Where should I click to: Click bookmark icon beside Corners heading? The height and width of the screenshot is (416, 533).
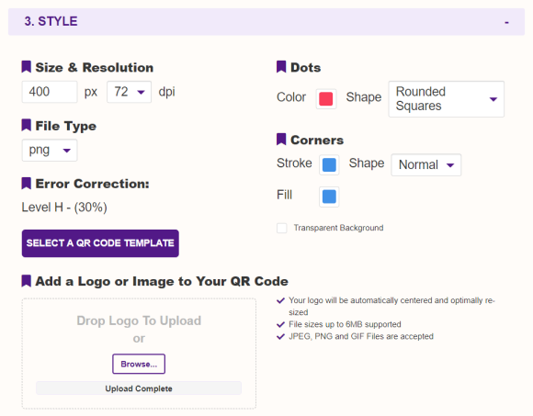coord(281,140)
